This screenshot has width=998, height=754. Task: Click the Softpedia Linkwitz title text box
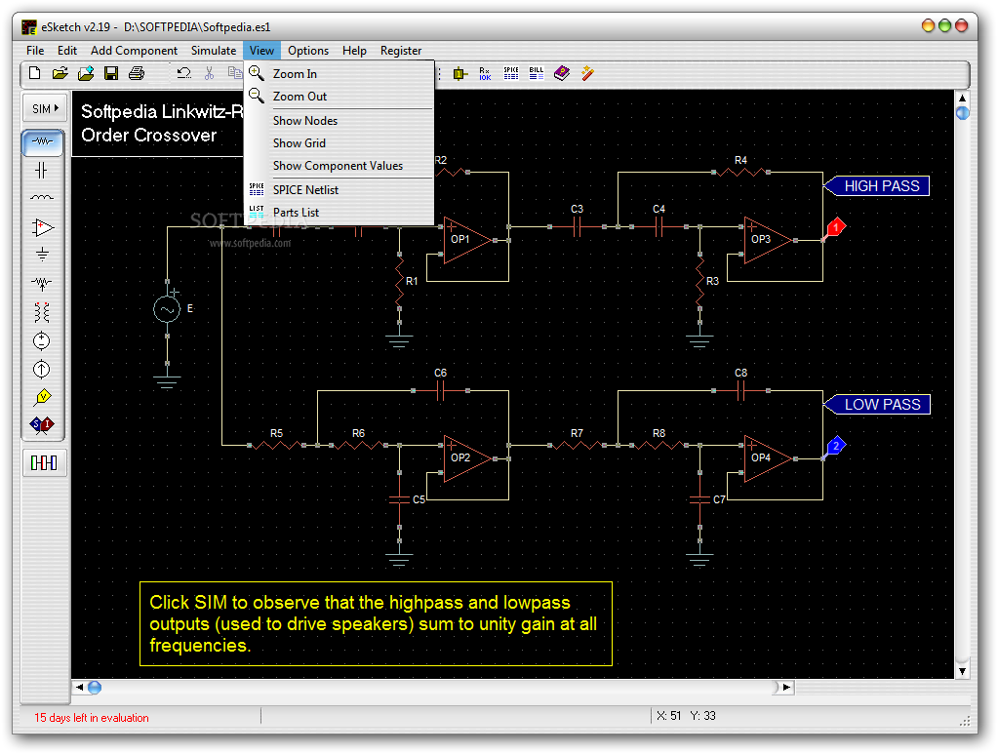point(158,124)
